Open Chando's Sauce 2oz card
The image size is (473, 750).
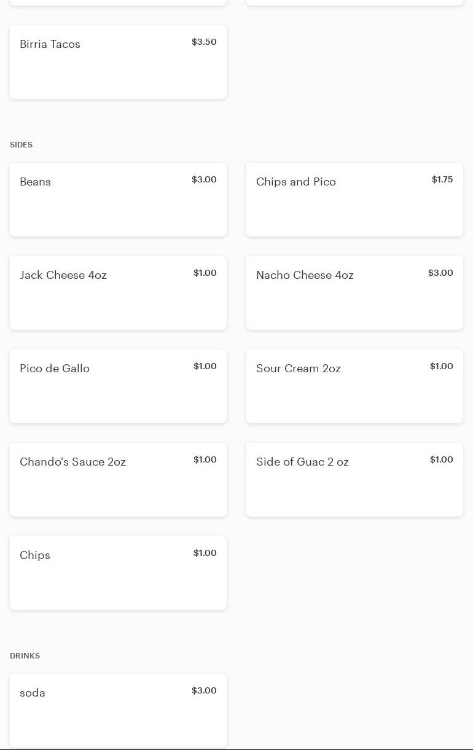point(118,480)
